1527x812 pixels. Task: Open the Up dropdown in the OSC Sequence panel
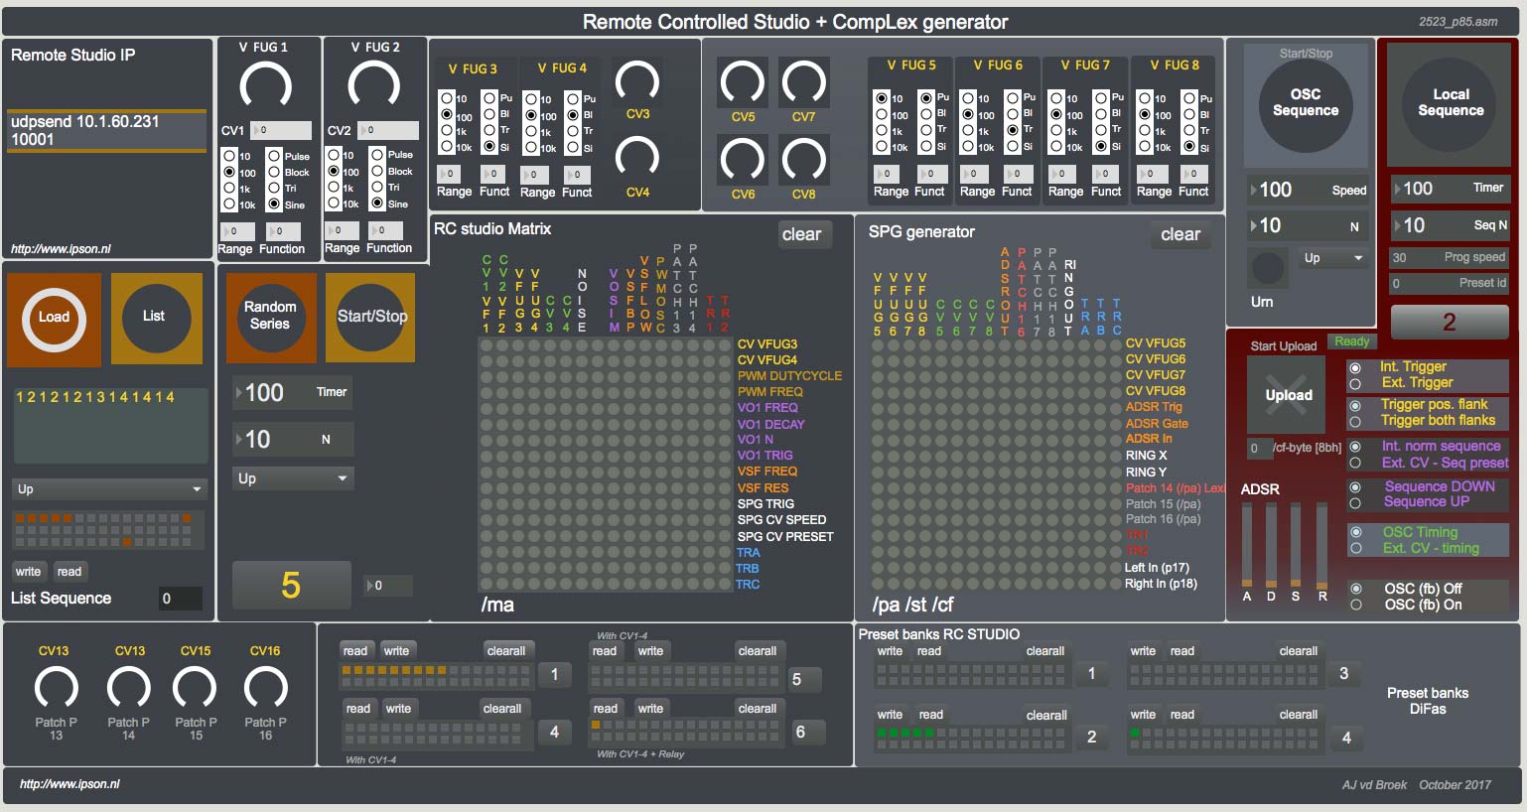pyautogui.click(x=1330, y=257)
